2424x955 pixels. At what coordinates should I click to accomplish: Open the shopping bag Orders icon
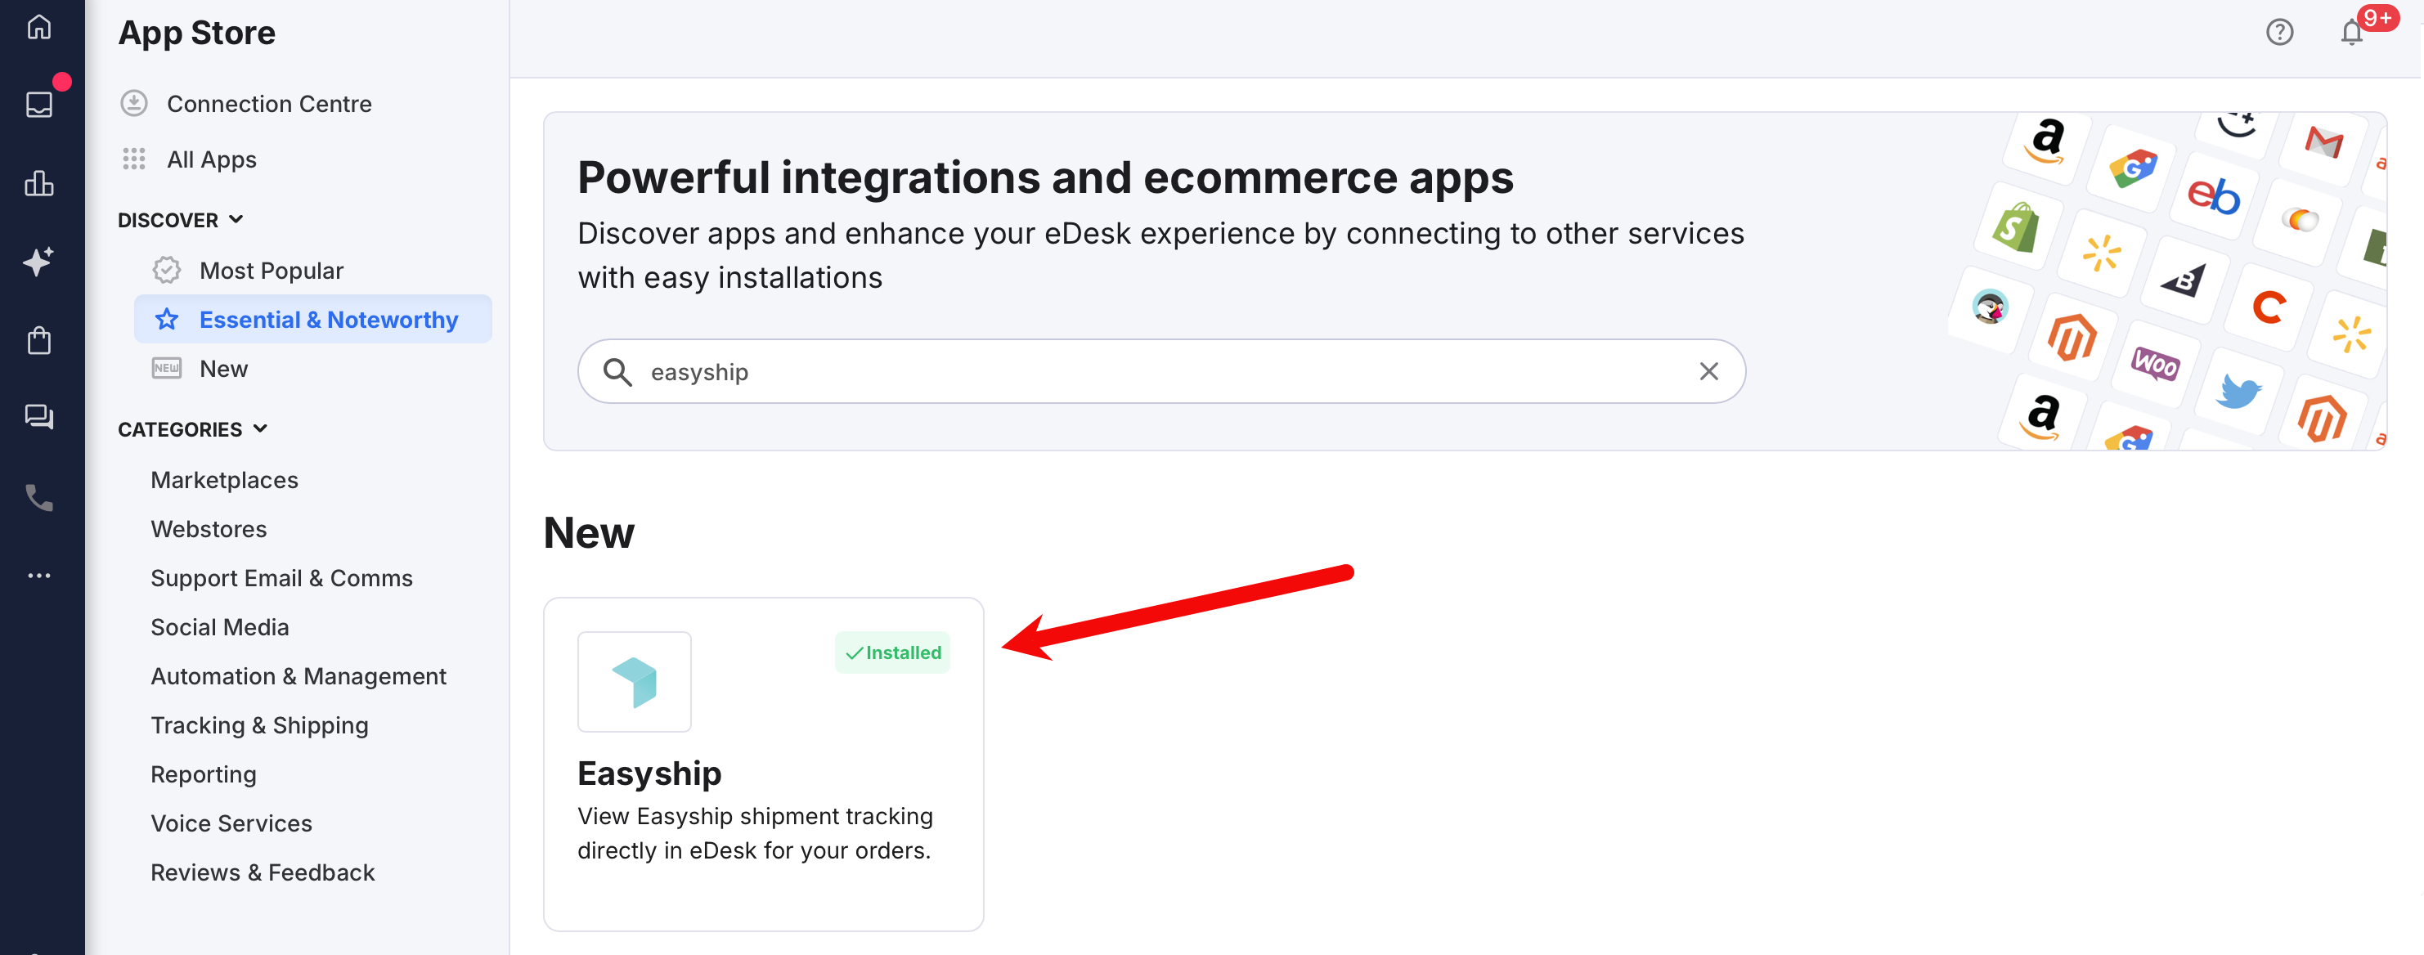[x=38, y=339]
